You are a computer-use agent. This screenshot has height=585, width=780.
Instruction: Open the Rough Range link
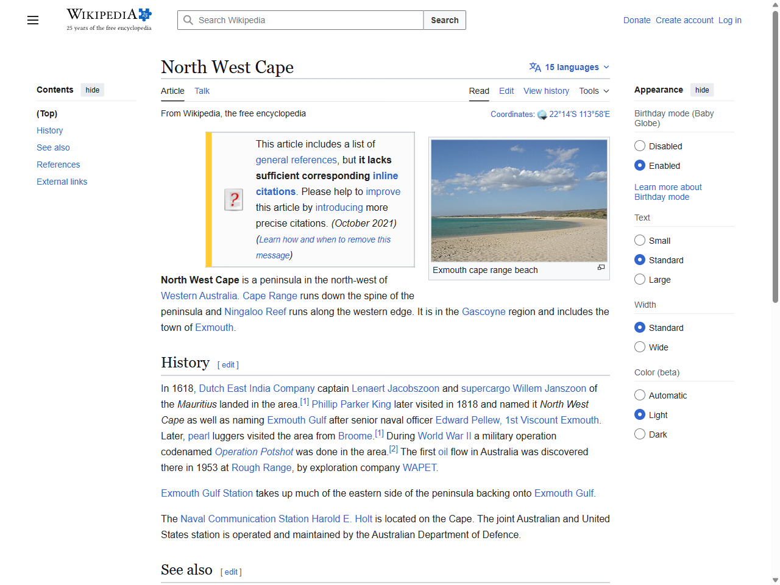pos(262,467)
